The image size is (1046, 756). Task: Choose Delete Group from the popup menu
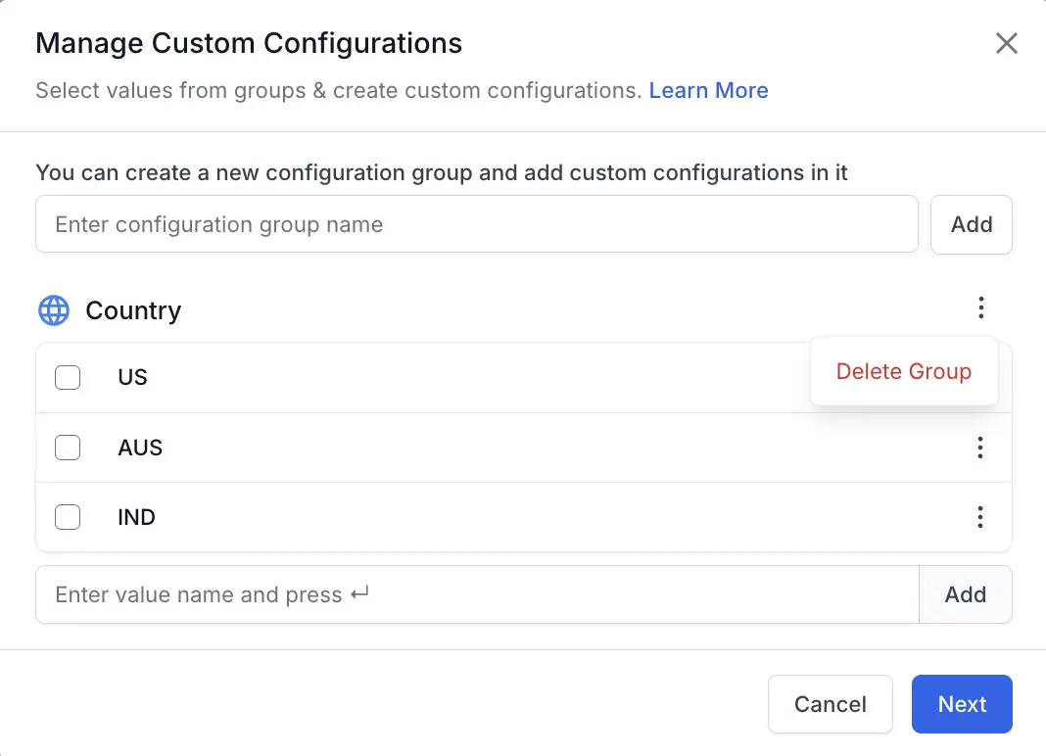click(x=903, y=371)
